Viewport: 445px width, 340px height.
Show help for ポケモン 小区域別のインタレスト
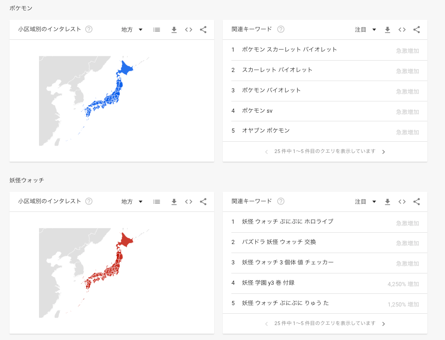[x=89, y=29]
